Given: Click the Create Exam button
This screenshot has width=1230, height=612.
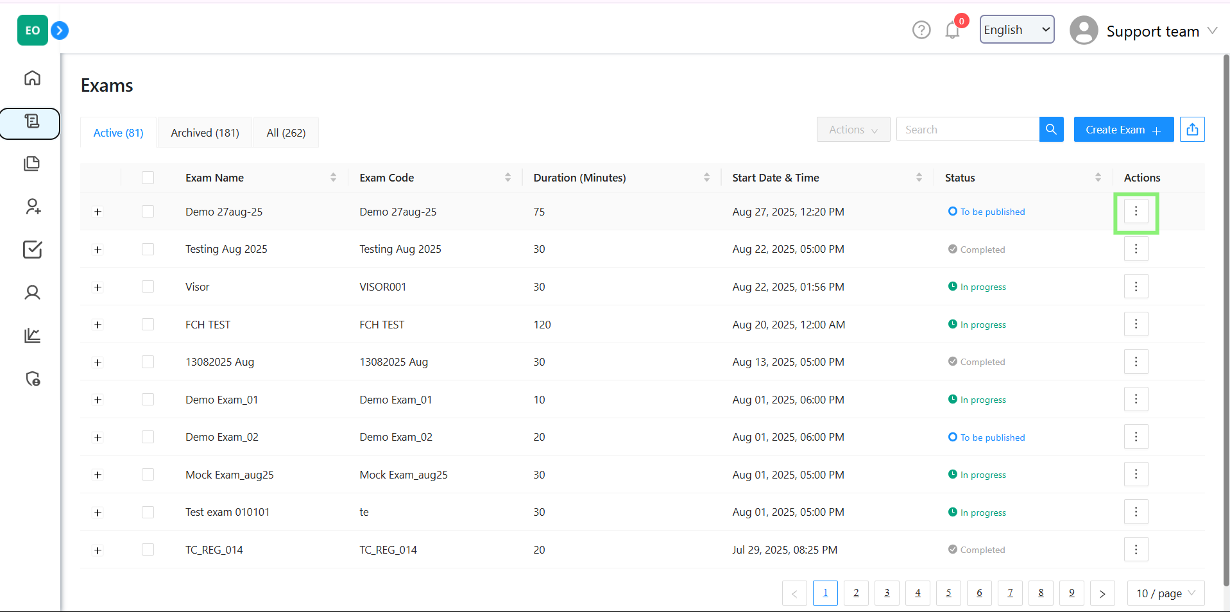Looking at the screenshot, I should 1123,130.
